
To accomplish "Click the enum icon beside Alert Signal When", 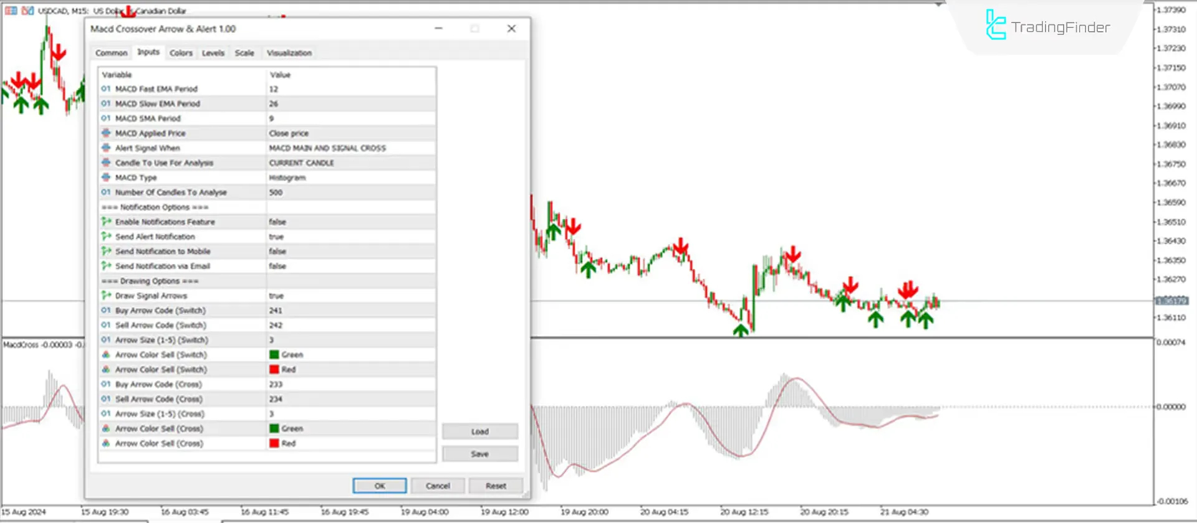I will (106, 148).
